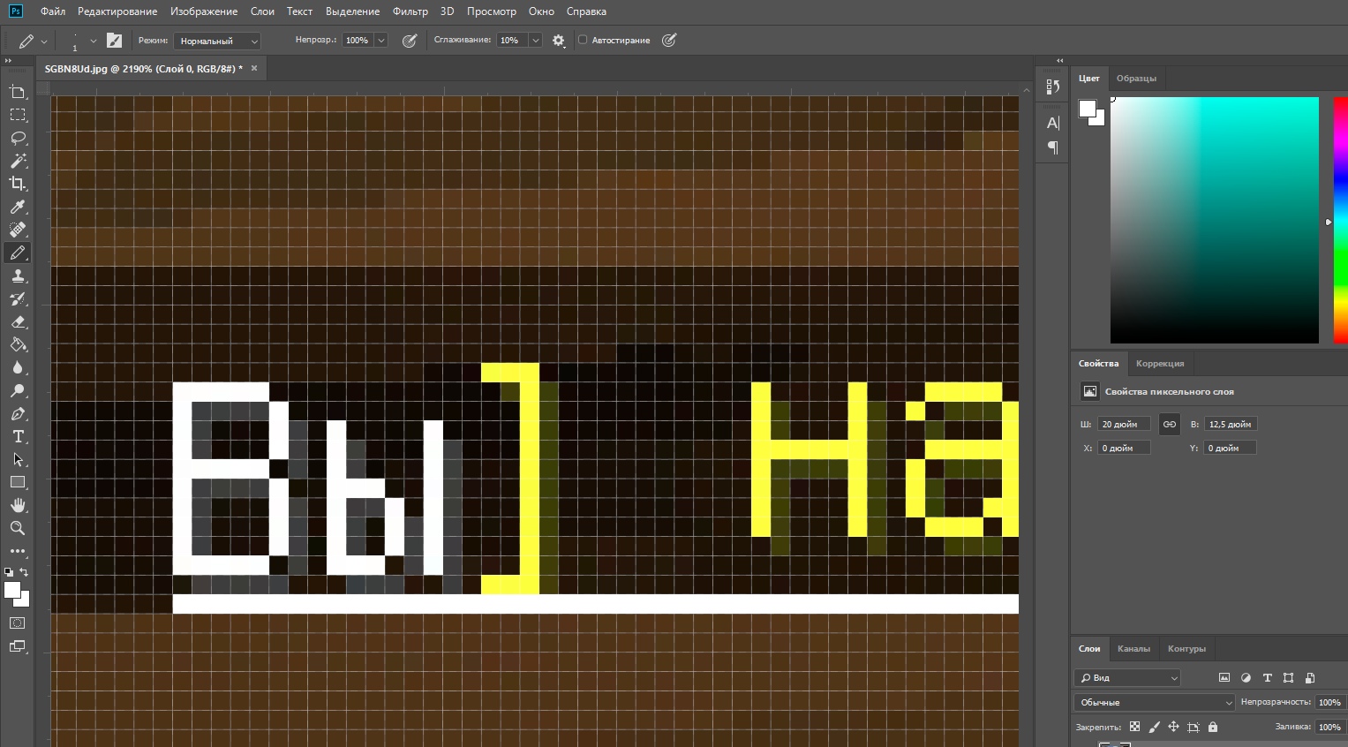1348x747 pixels.
Task: Enable the Автостирание checkbox
Action: tap(583, 40)
